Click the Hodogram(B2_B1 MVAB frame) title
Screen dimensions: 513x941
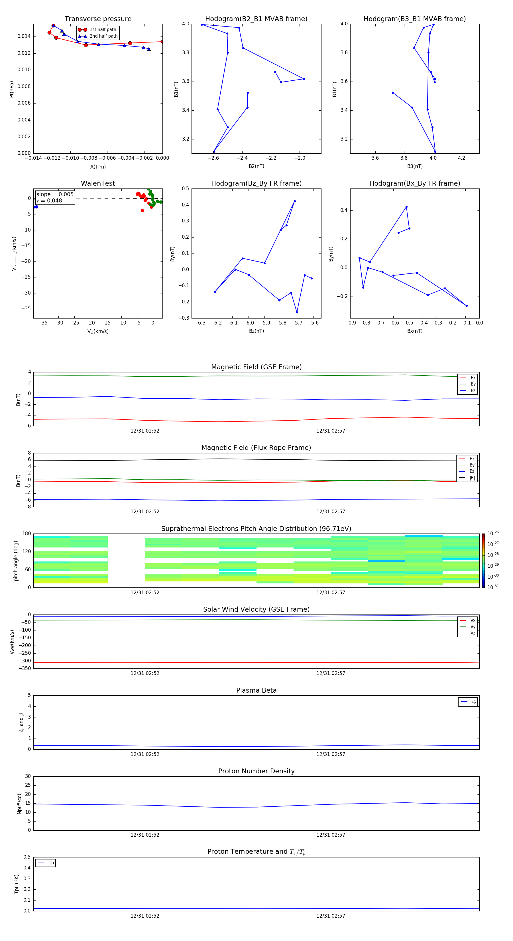pos(256,19)
